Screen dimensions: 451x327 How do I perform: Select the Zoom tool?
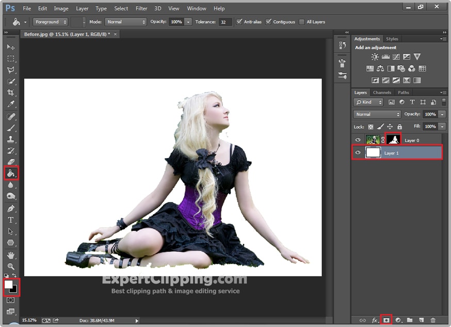click(11, 267)
